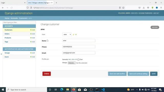Open Users in the sidebar
This screenshot has height=92, width=164.
[7, 57]
